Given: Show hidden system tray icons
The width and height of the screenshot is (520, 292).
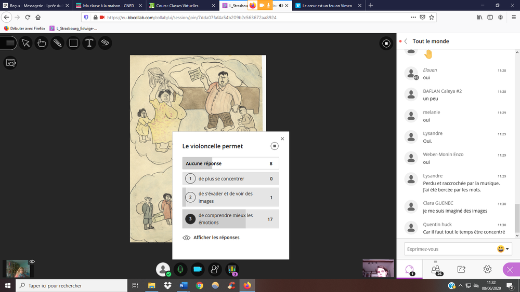Looking at the screenshot, I should pos(460,285).
